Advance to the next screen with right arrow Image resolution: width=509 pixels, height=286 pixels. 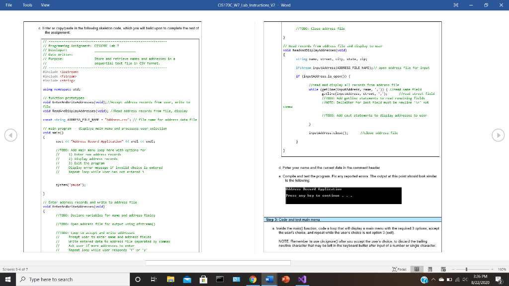pyautogui.click(x=498, y=135)
